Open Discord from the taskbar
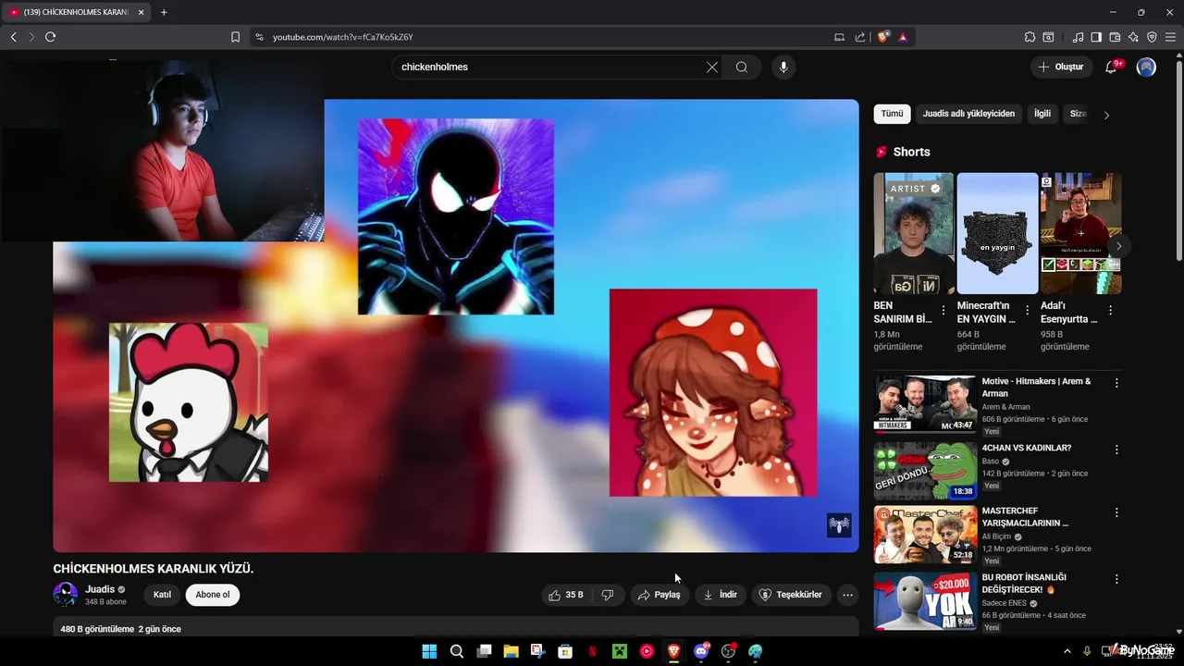Viewport: 1184px width, 666px height. [x=701, y=651]
